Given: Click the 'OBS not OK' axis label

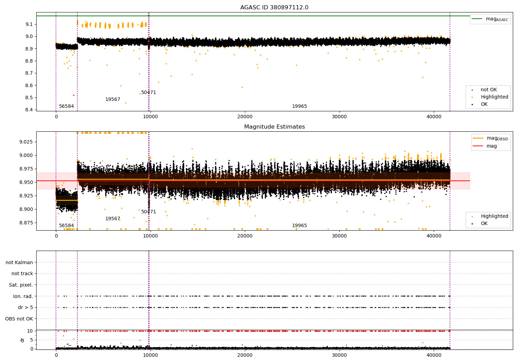Looking at the screenshot, I should (19, 319).
